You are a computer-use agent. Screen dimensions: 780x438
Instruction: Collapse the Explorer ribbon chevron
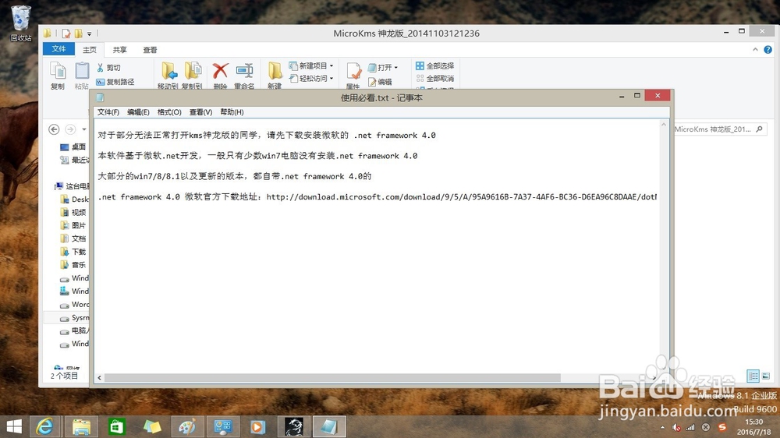755,50
